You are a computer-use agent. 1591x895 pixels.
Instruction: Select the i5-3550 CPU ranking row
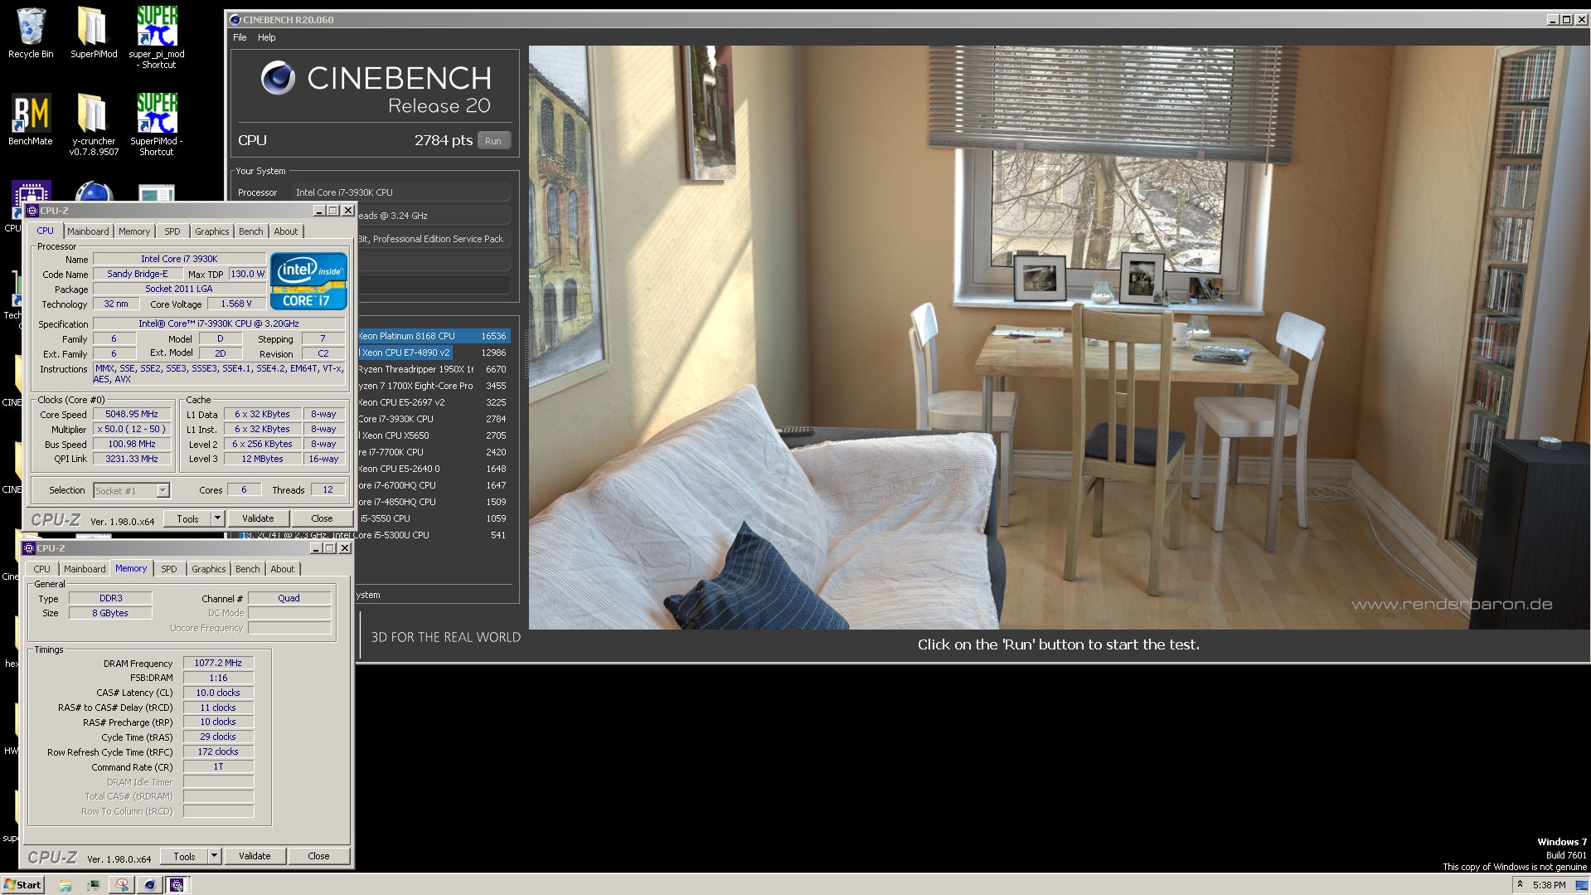click(434, 518)
